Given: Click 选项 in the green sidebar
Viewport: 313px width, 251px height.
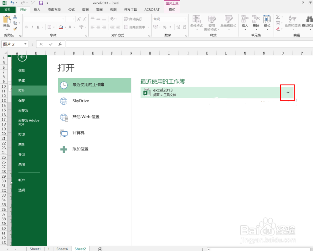Looking at the screenshot, I should (x=22, y=190).
